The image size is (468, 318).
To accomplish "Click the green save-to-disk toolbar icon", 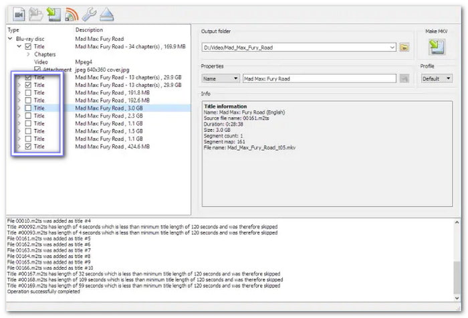I will (x=54, y=13).
